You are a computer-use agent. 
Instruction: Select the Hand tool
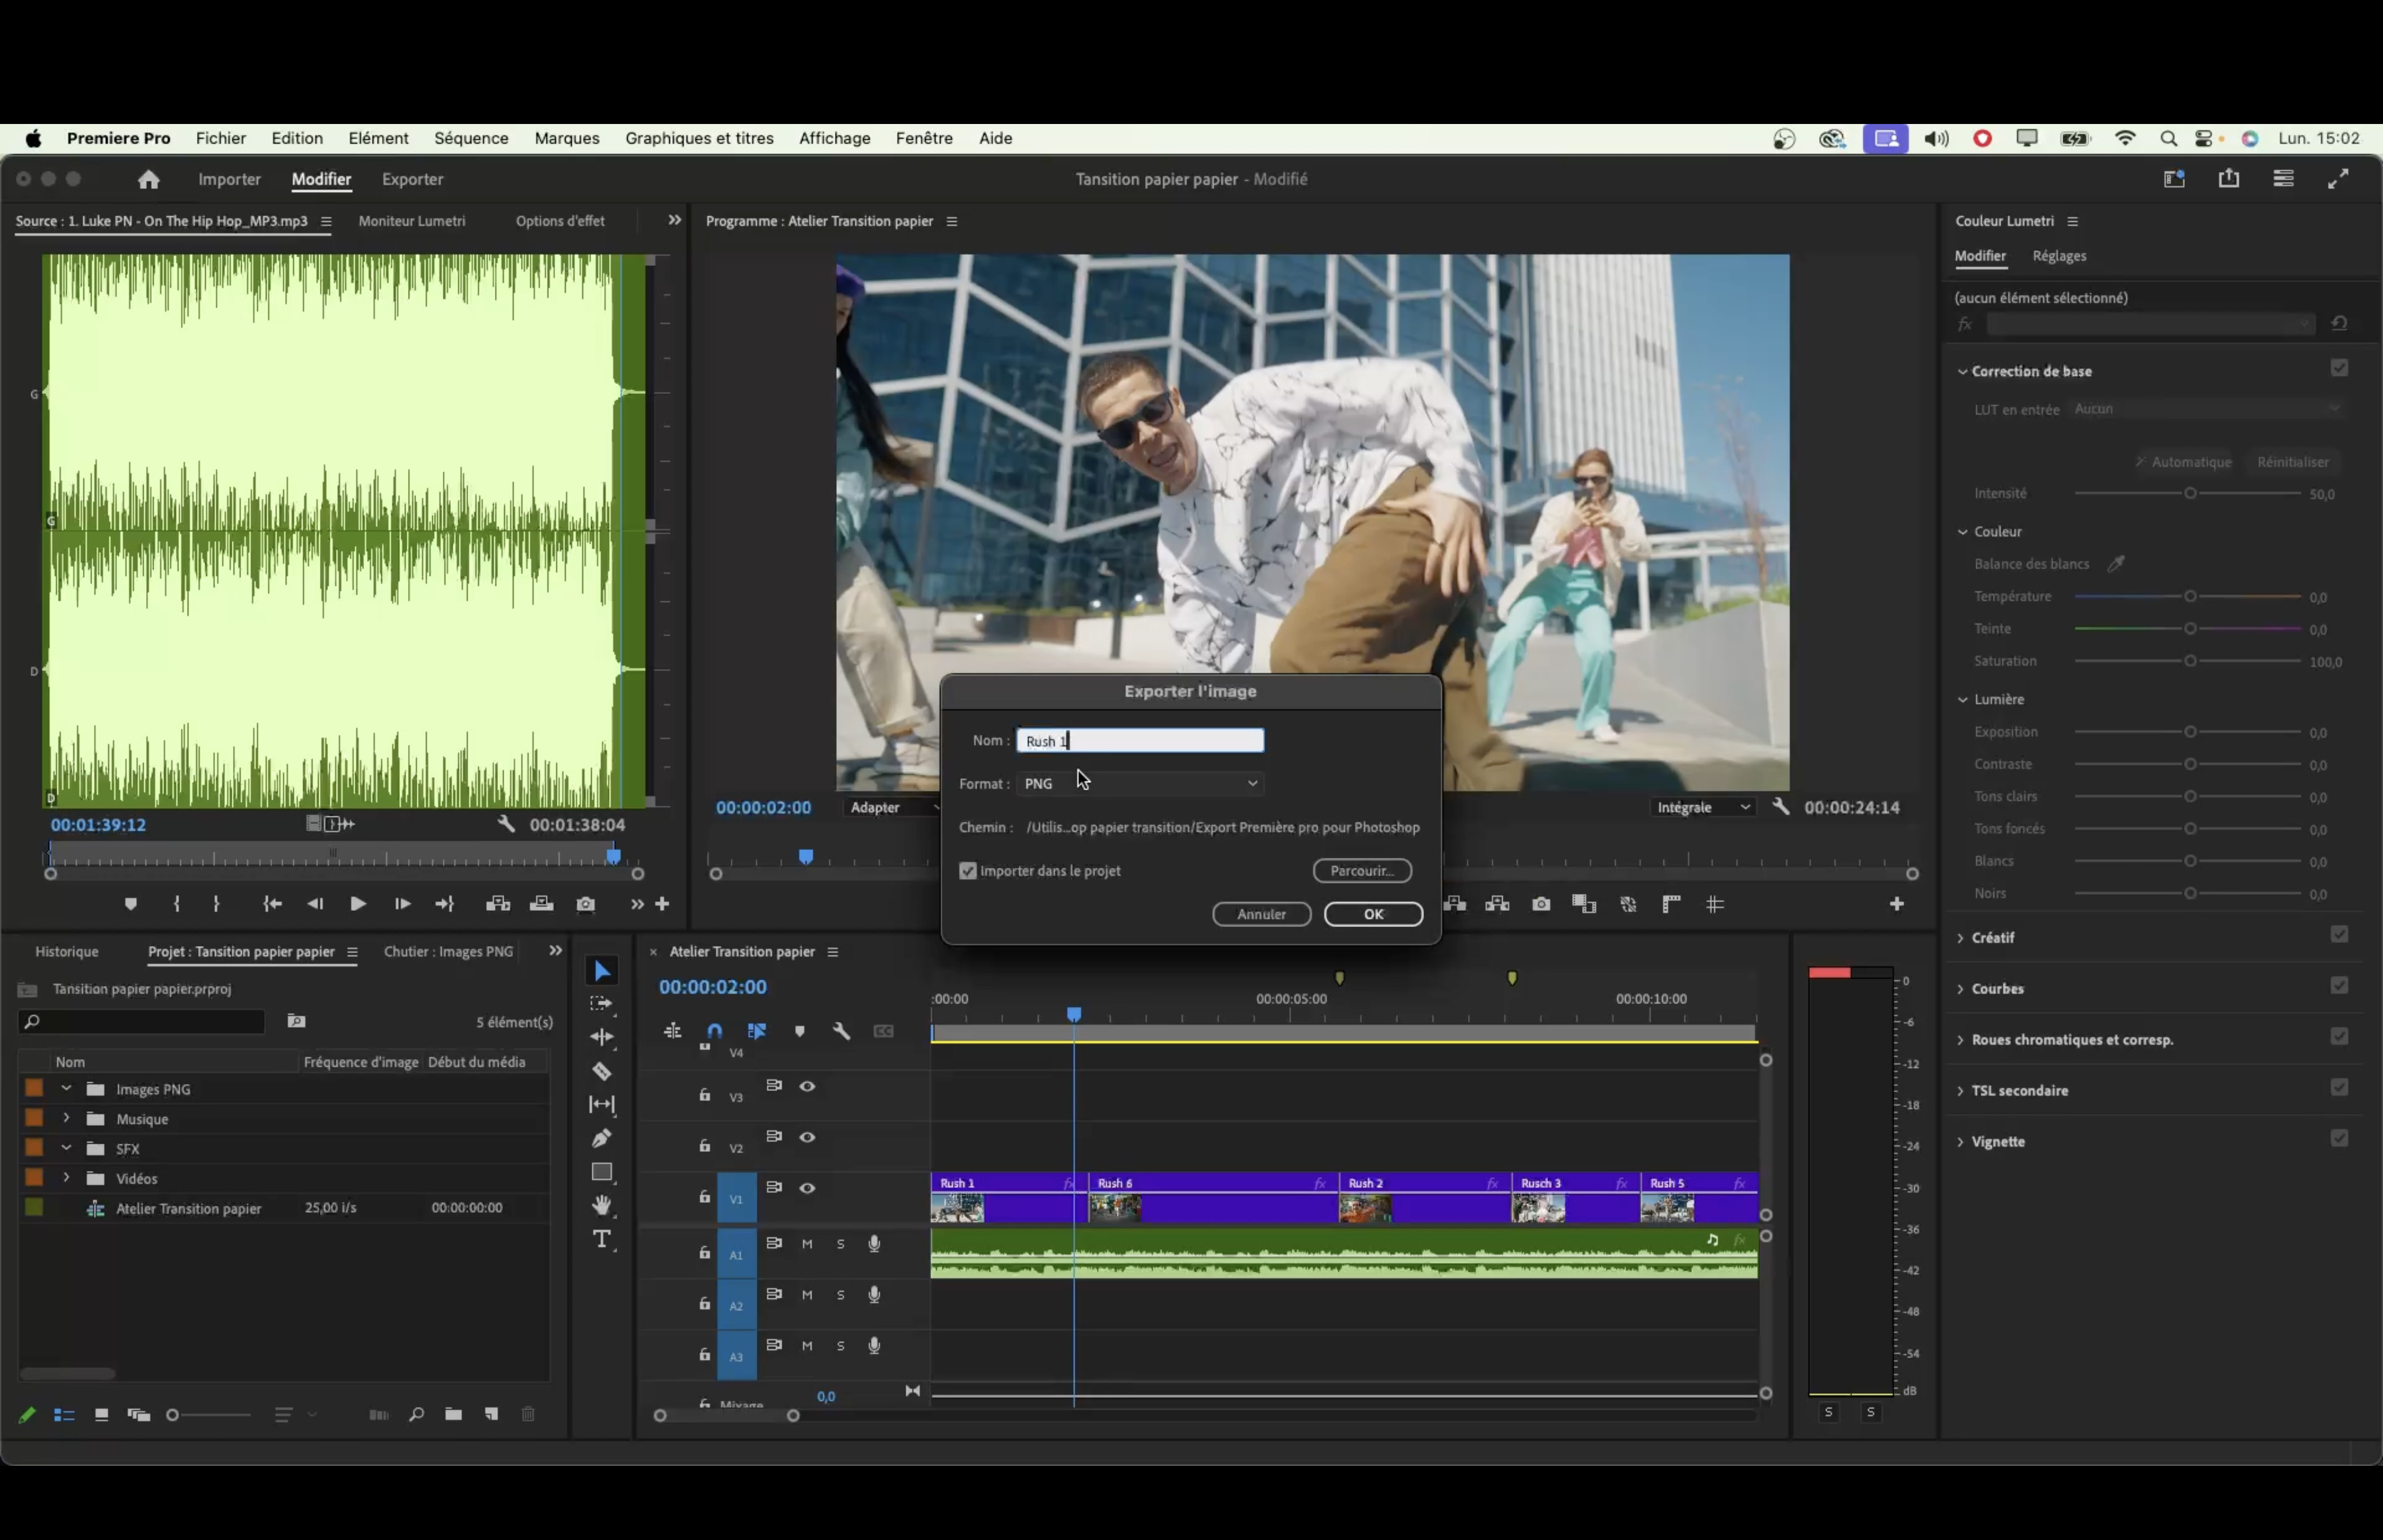coord(601,1205)
